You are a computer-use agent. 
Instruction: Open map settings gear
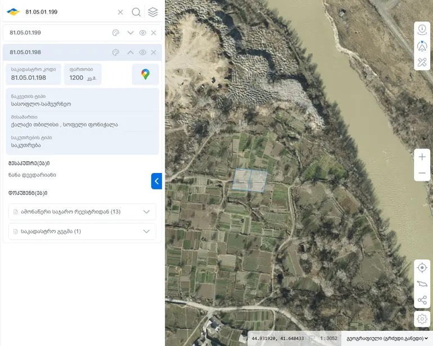[422, 319]
